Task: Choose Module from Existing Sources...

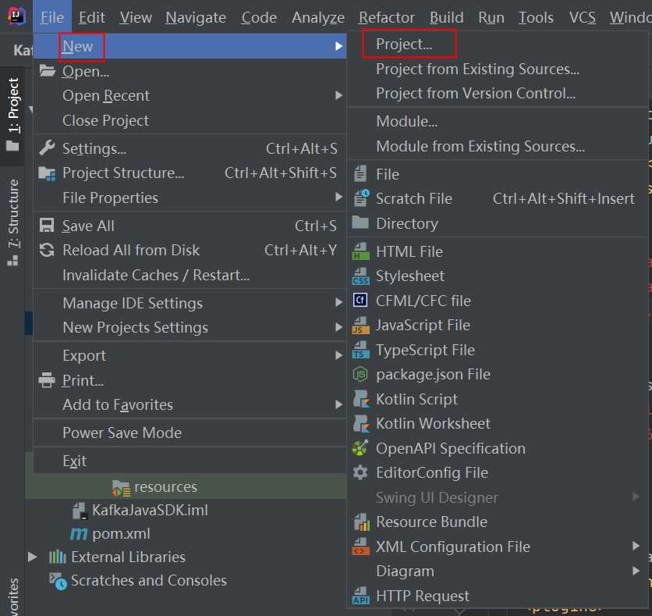Action: (498, 146)
